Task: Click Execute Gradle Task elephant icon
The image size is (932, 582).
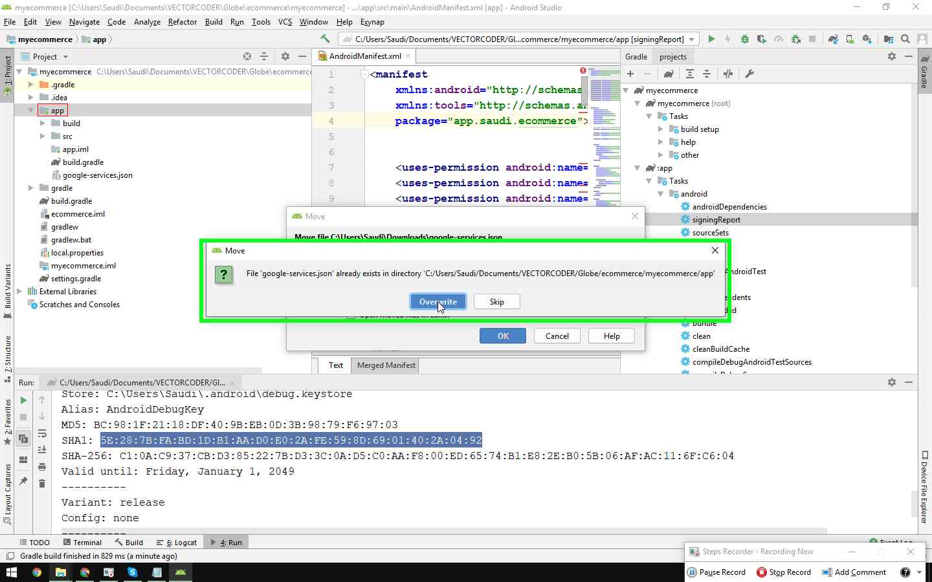Action: (x=669, y=74)
